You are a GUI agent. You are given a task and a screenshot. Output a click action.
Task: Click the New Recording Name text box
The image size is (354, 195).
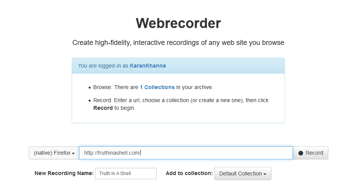point(126,174)
